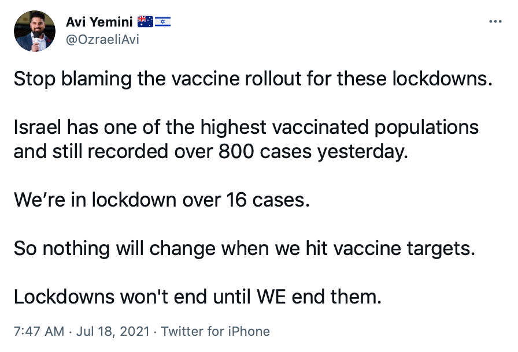Click Avi Yemini's profile picture

[x=34, y=31]
